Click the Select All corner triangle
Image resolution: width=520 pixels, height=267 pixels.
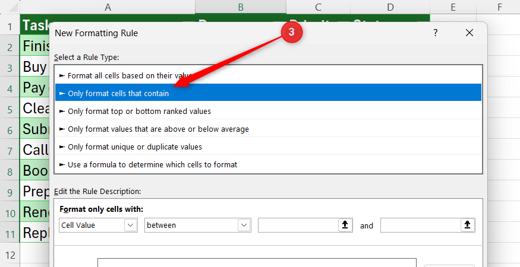coord(12,8)
